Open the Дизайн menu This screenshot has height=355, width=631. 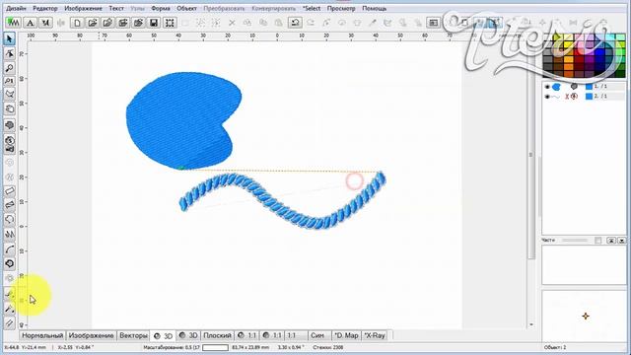(x=16, y=8)
